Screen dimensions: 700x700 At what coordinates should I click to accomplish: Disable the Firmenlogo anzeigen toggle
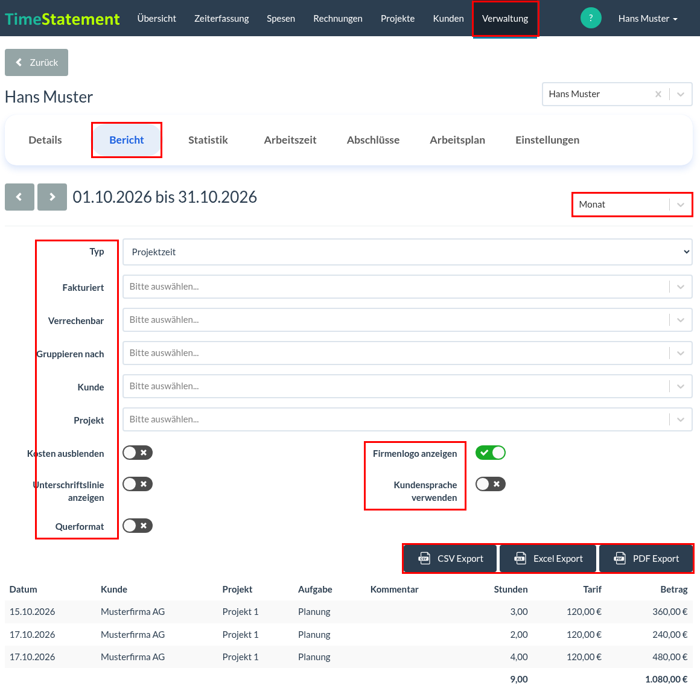pyautogui.click(x=490, y=453)
